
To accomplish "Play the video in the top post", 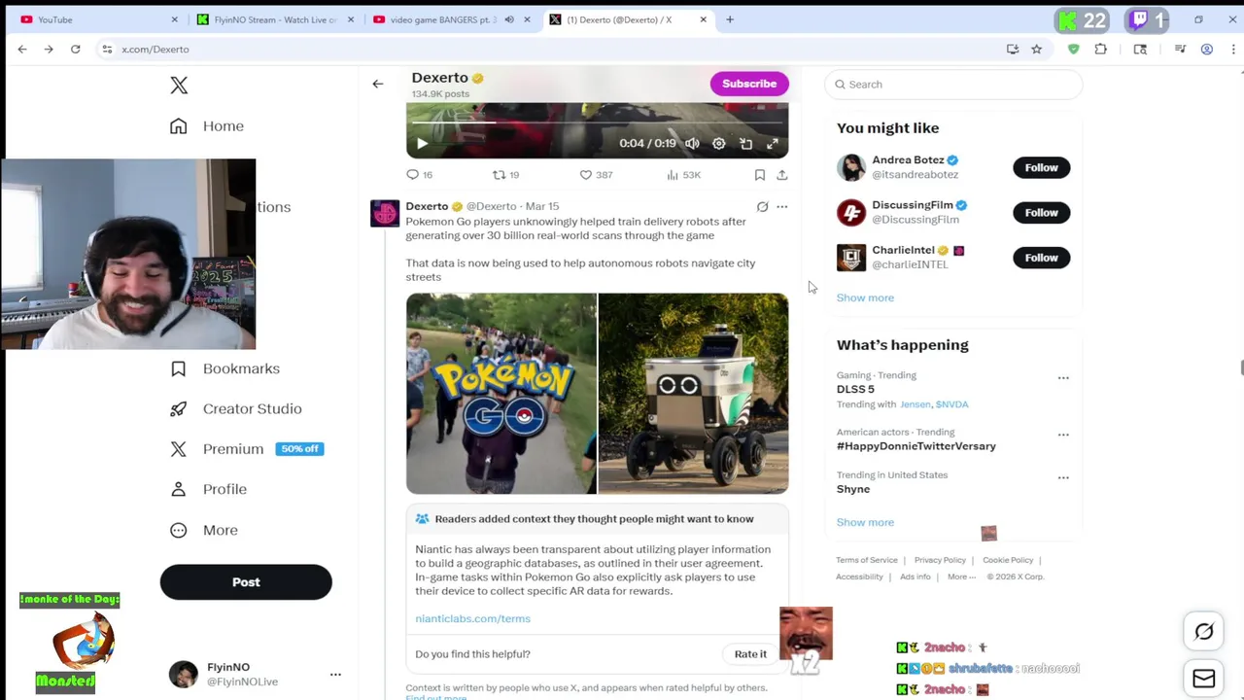I will 422,144.
